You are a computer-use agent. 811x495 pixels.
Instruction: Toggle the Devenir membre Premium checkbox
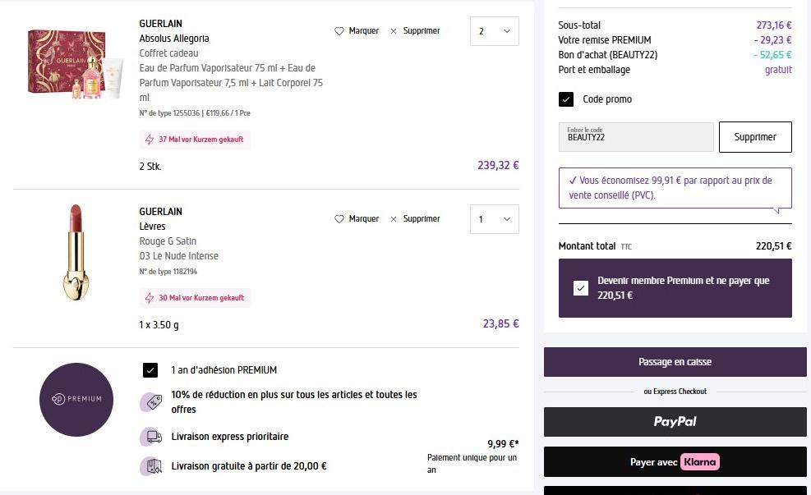point(581,288)
